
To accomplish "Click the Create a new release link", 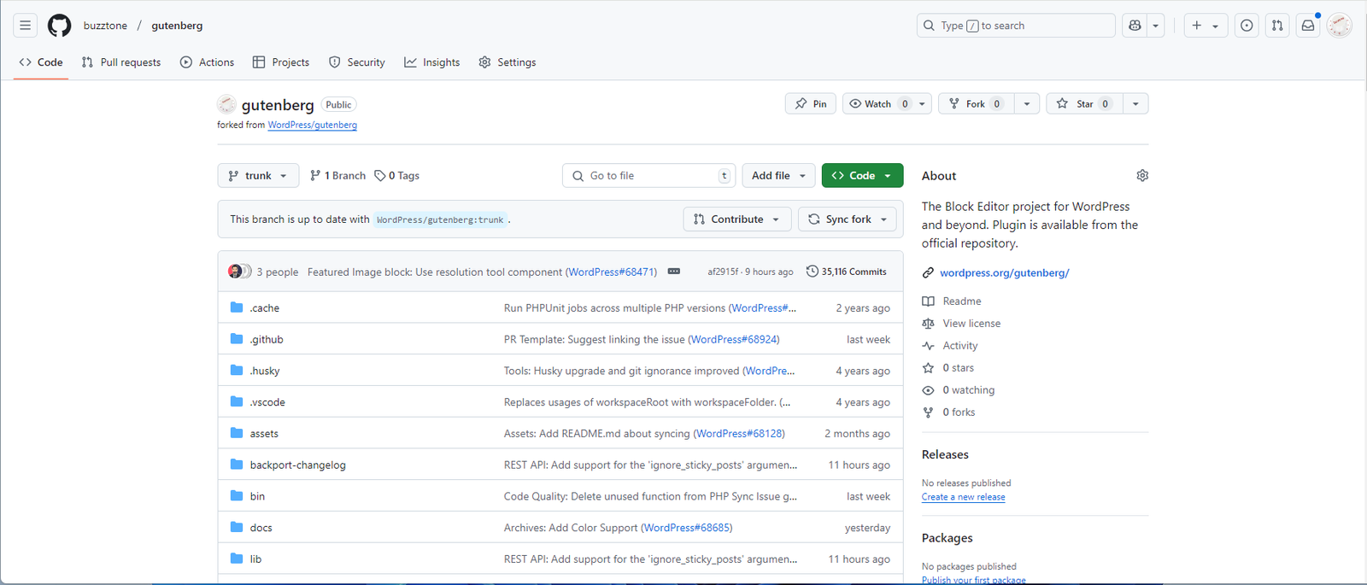I will (x=963, y=497).
